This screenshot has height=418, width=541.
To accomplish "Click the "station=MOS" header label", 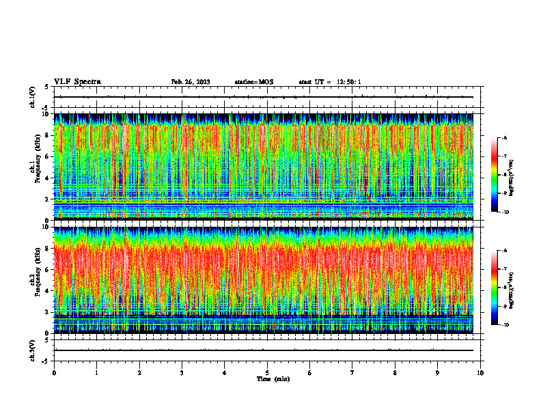I will click(254, 82).
